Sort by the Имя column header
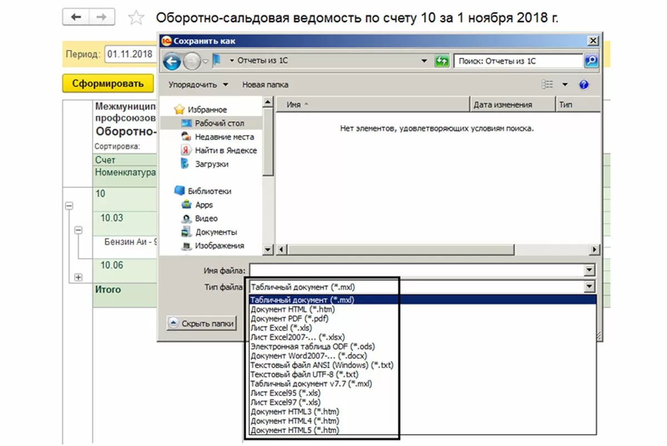The image size is (667, 446). [373, 105]
